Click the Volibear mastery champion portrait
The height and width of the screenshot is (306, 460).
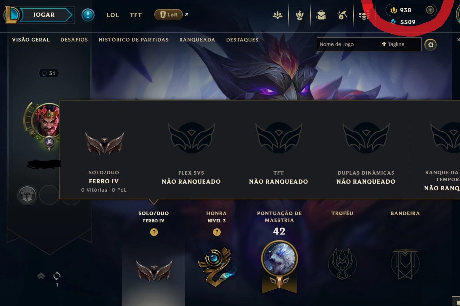click(x=279, y=259)
